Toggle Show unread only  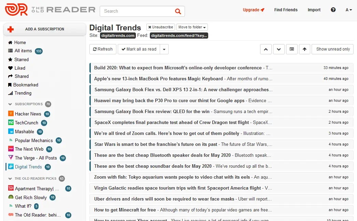click(333, 49)
